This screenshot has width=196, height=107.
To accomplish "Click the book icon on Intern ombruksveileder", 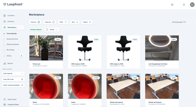I will pyautogui.click(x=22, y=85).
